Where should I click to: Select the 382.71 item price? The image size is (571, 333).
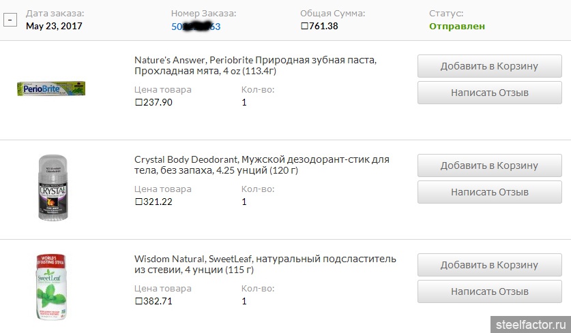153,301
